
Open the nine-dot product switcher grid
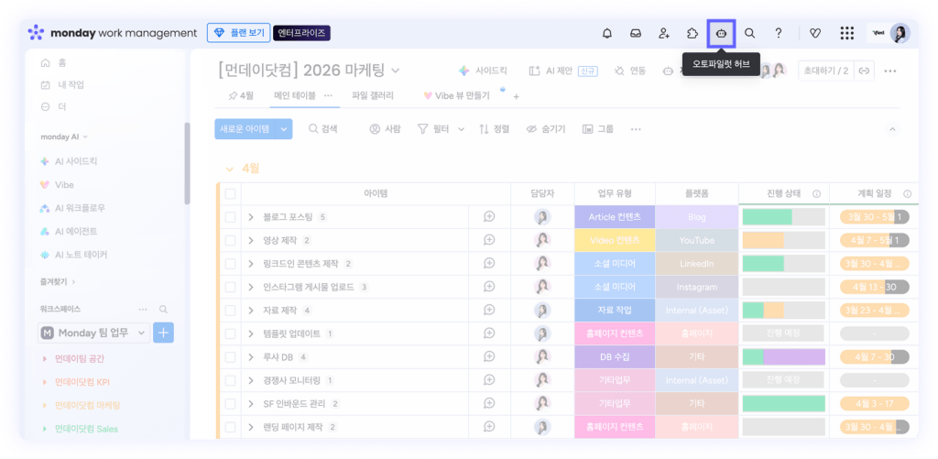pyautogui.click(x=847, y=34)
